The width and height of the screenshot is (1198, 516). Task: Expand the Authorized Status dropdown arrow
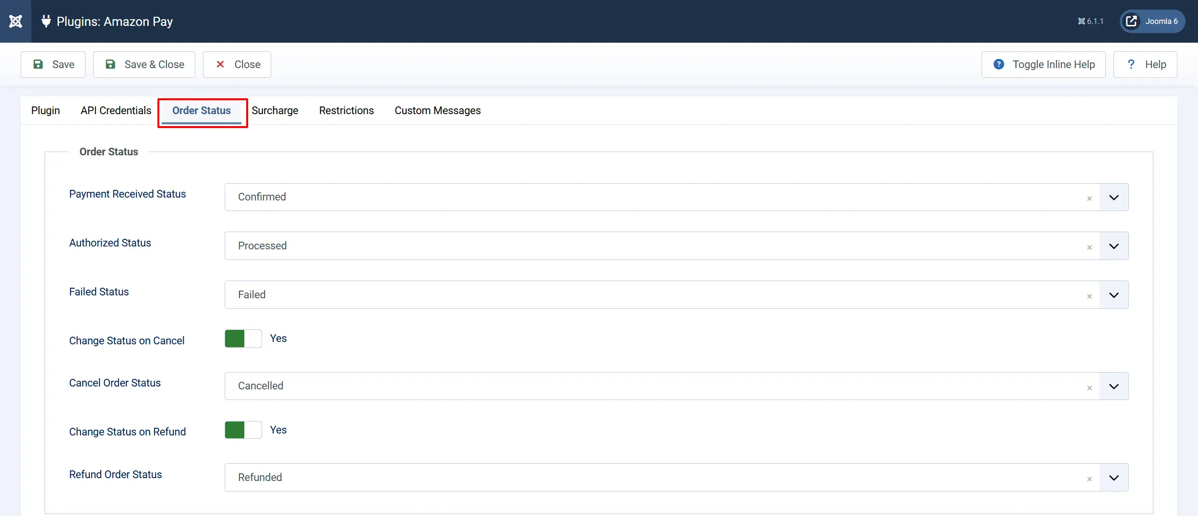pos(1114,246)
